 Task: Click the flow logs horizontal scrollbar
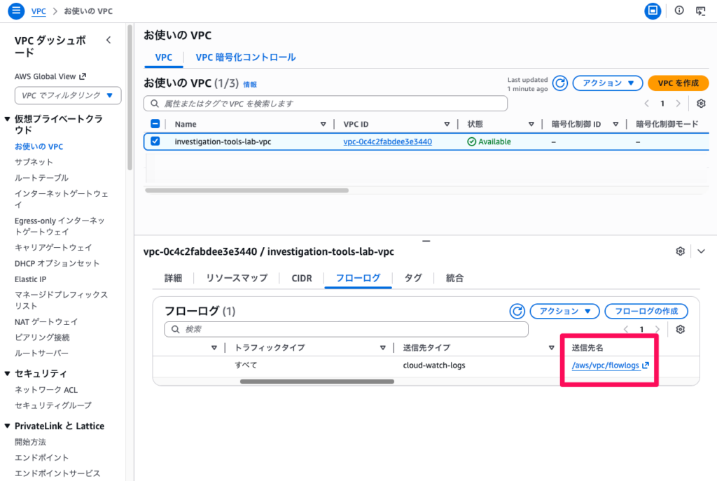[x=316, y=382]
